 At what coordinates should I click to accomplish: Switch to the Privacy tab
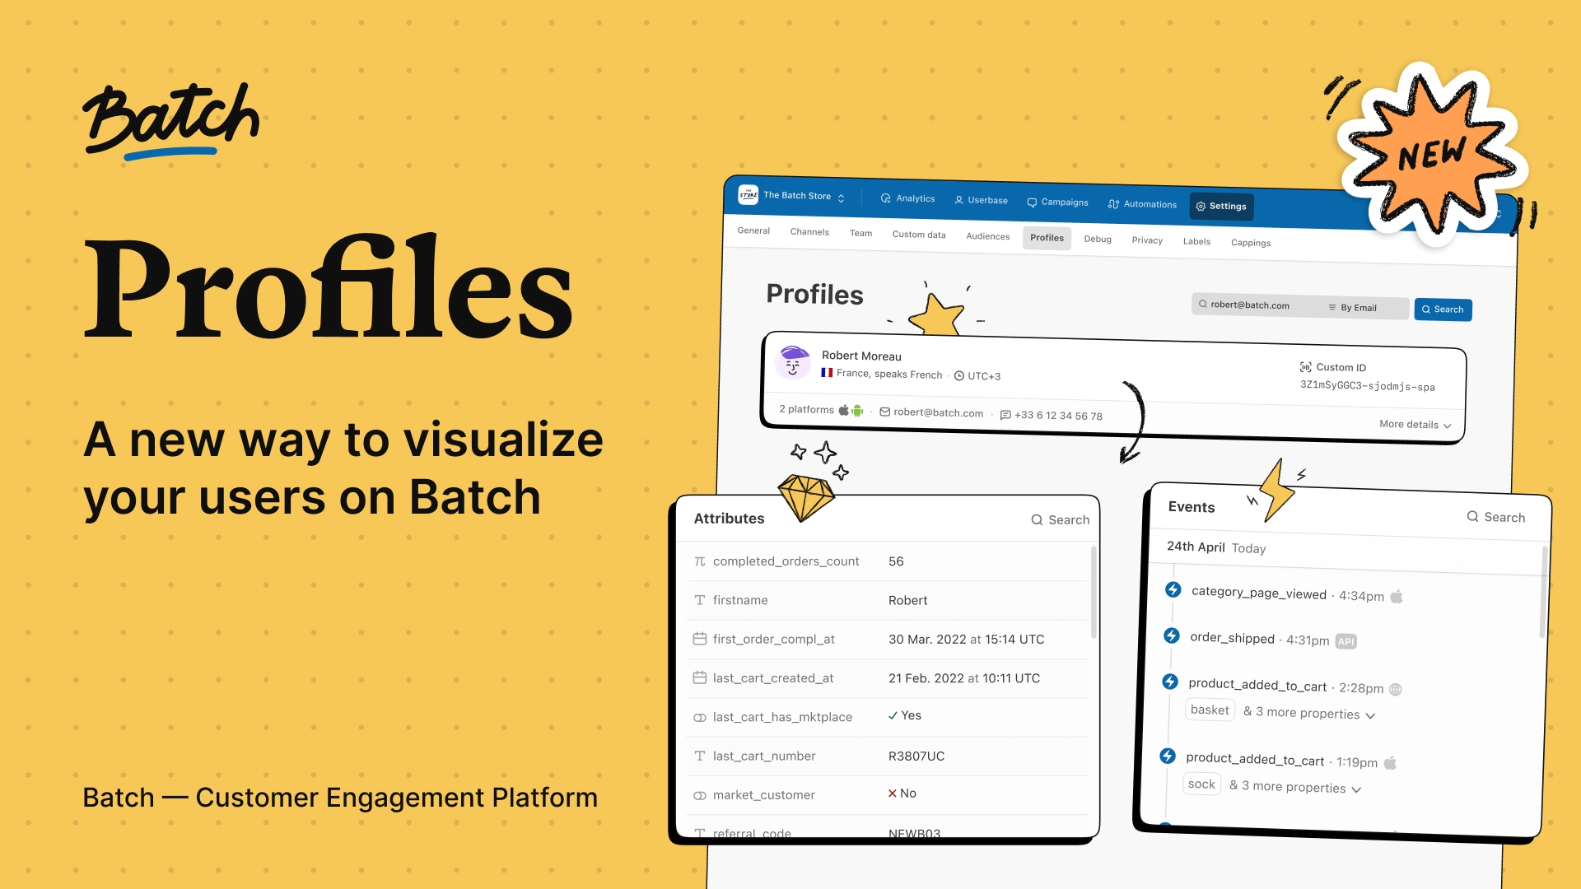click(1147, 240)
